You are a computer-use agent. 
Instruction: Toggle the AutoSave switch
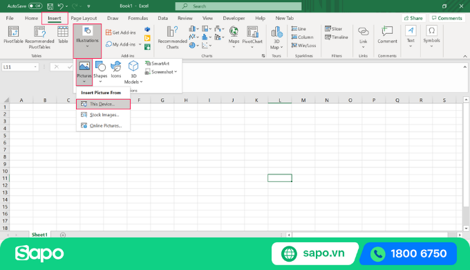click(x=35, y=6)
